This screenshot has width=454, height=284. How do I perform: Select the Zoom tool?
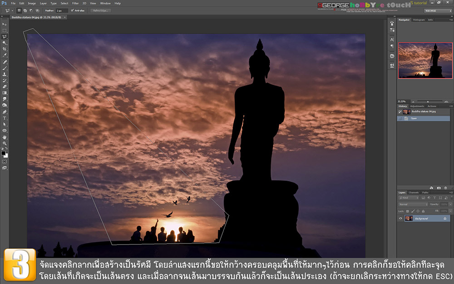[x=5, y=144]
